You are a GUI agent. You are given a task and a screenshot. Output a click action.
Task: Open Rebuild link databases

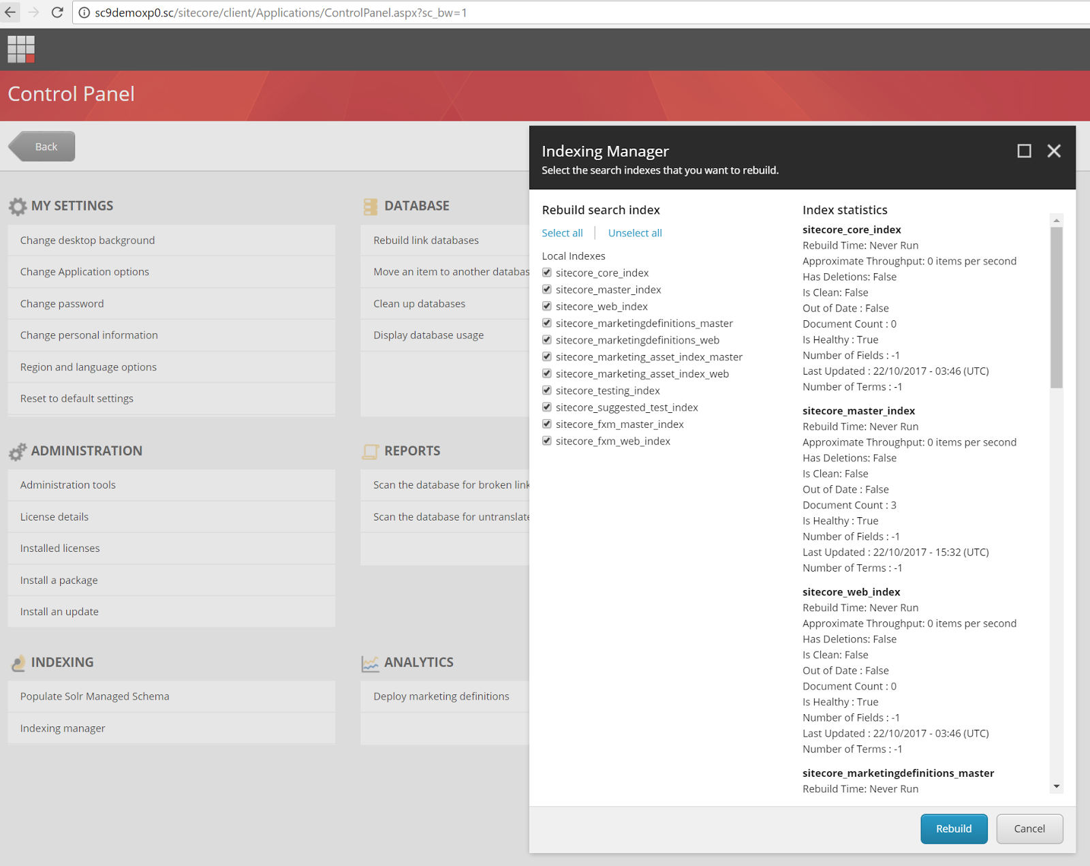(x=445, y=241)
